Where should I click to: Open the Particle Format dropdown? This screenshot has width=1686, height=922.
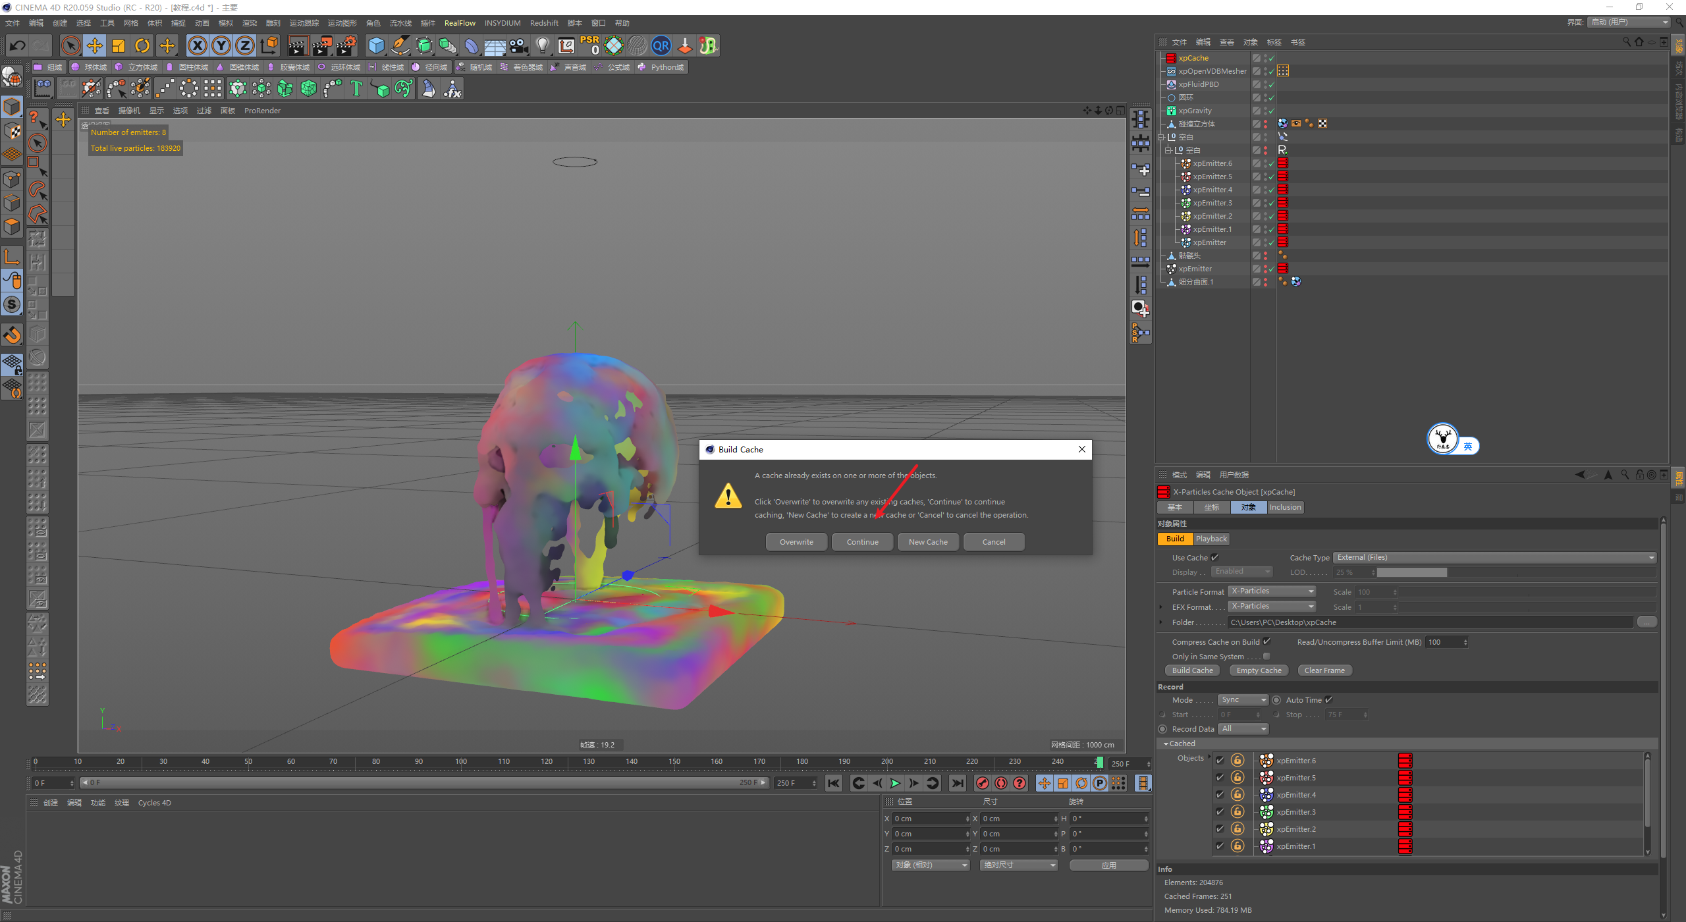point(1272,591)
